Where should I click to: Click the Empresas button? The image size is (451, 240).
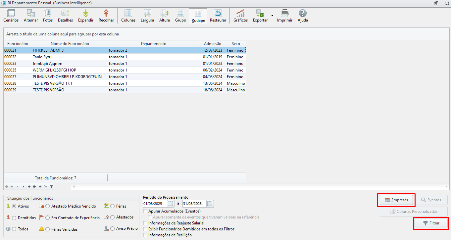click(396, 200)
